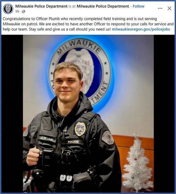This screenshot has width=176, height=194.
Task: Open the three-dot post options menu
Action: pos(160,8)
